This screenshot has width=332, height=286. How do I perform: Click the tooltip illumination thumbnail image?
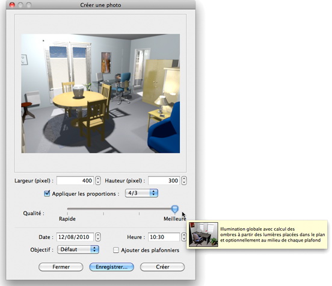click(x=203, y=234)
